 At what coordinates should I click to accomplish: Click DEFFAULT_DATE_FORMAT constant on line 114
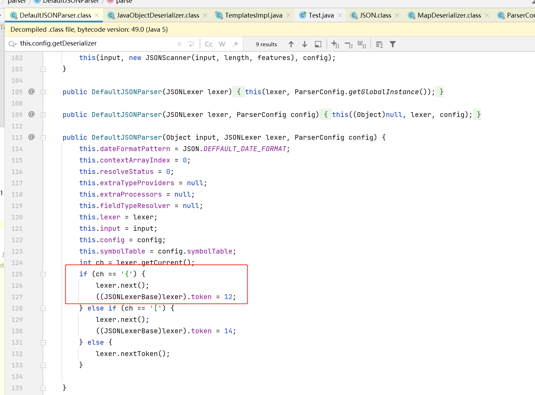pos(245,149)
